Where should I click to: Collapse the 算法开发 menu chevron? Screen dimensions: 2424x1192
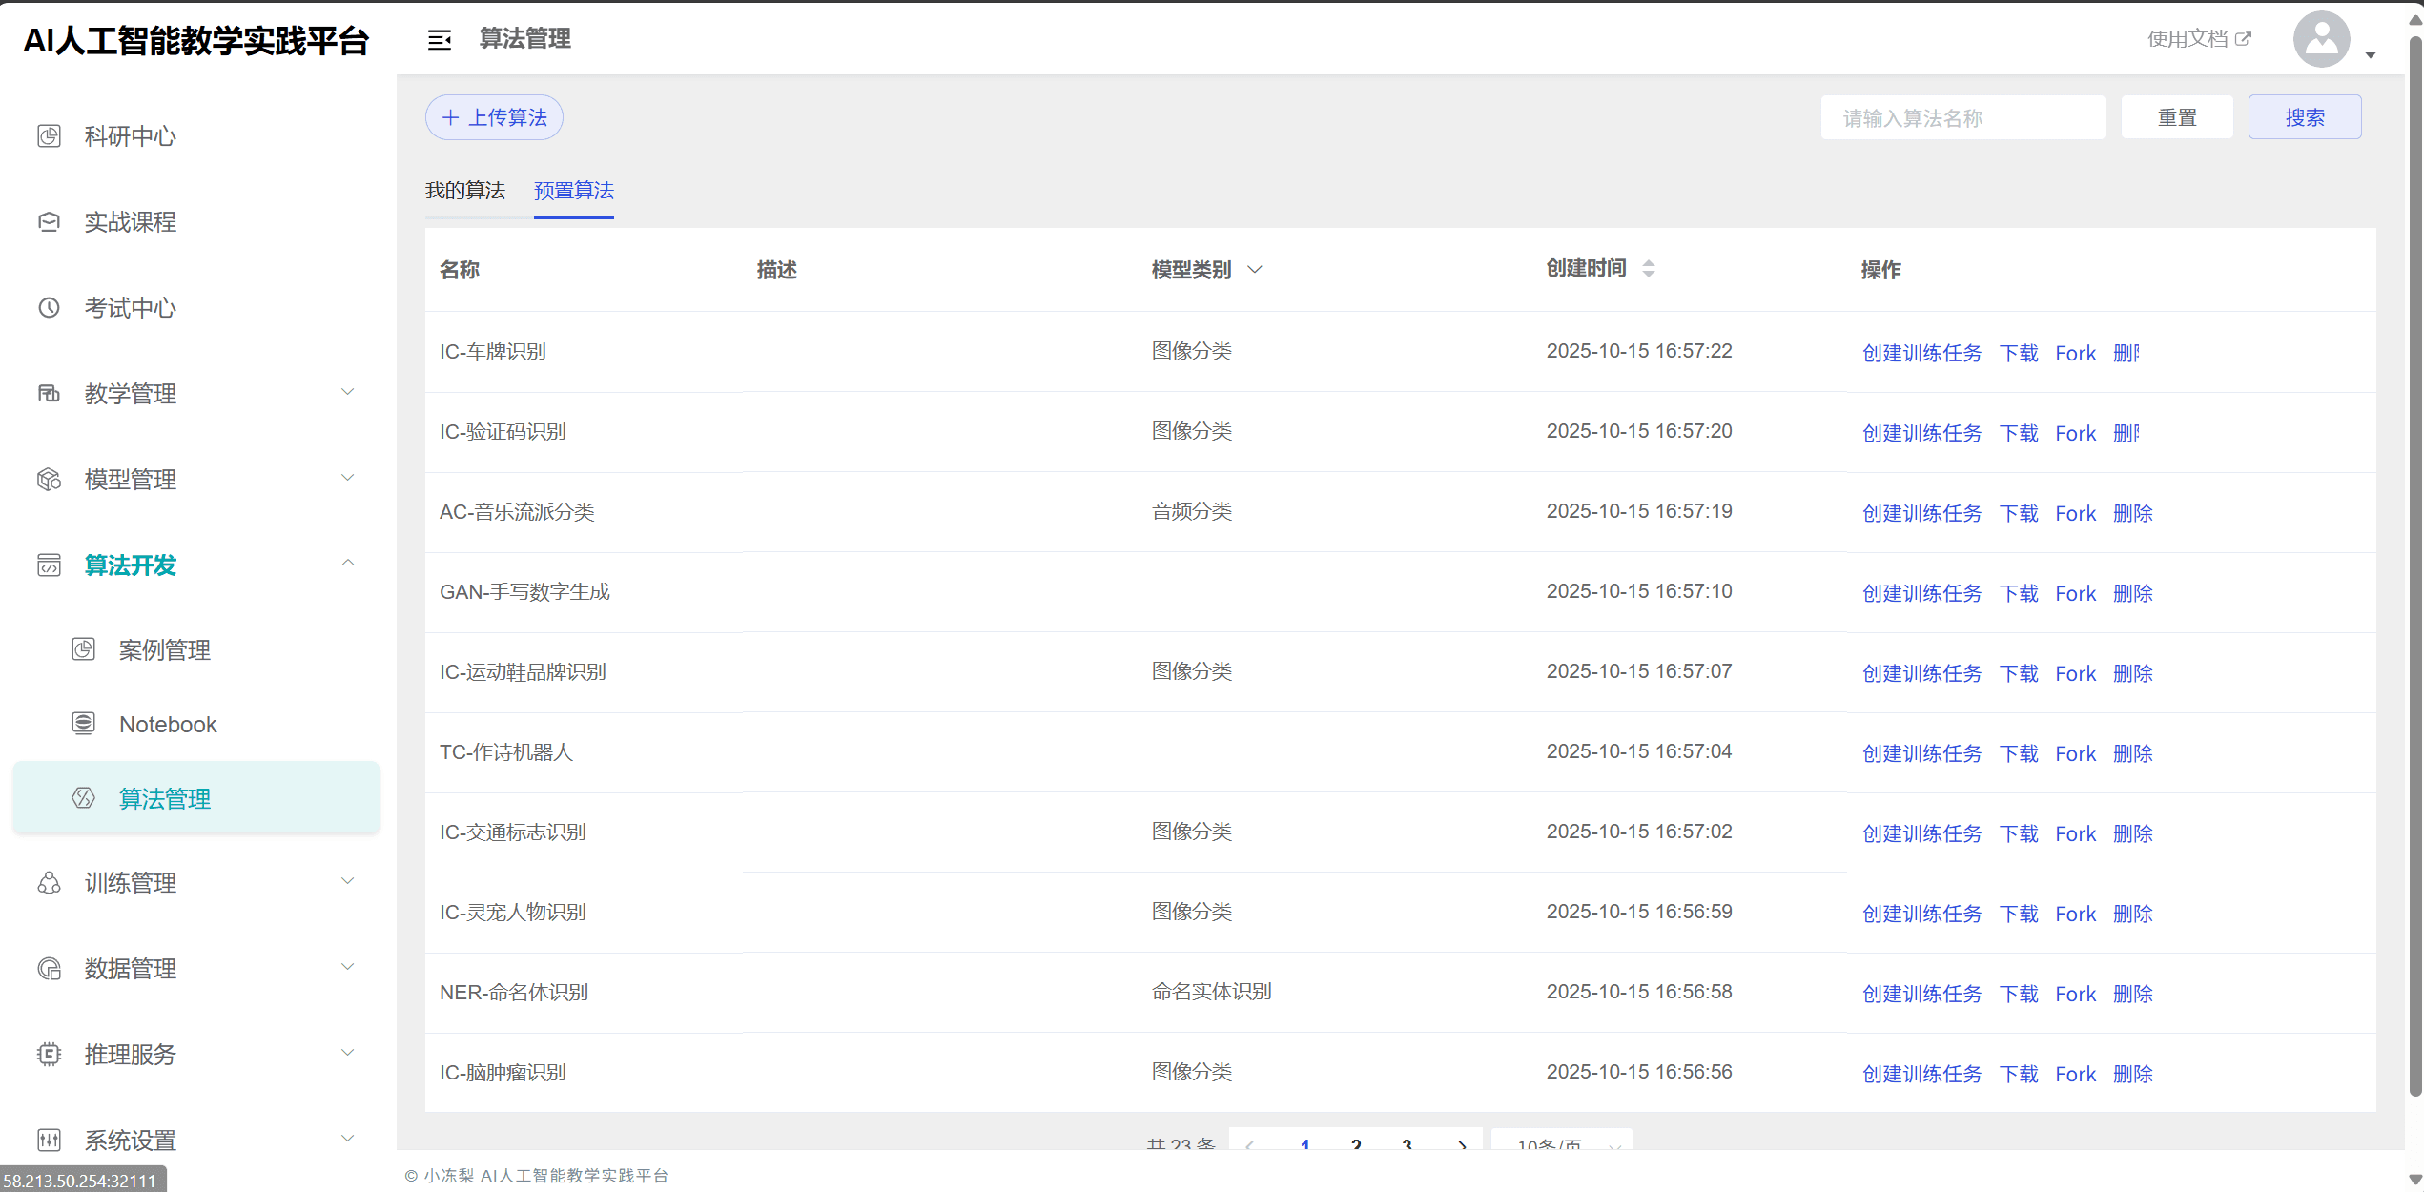coord(348,564)
